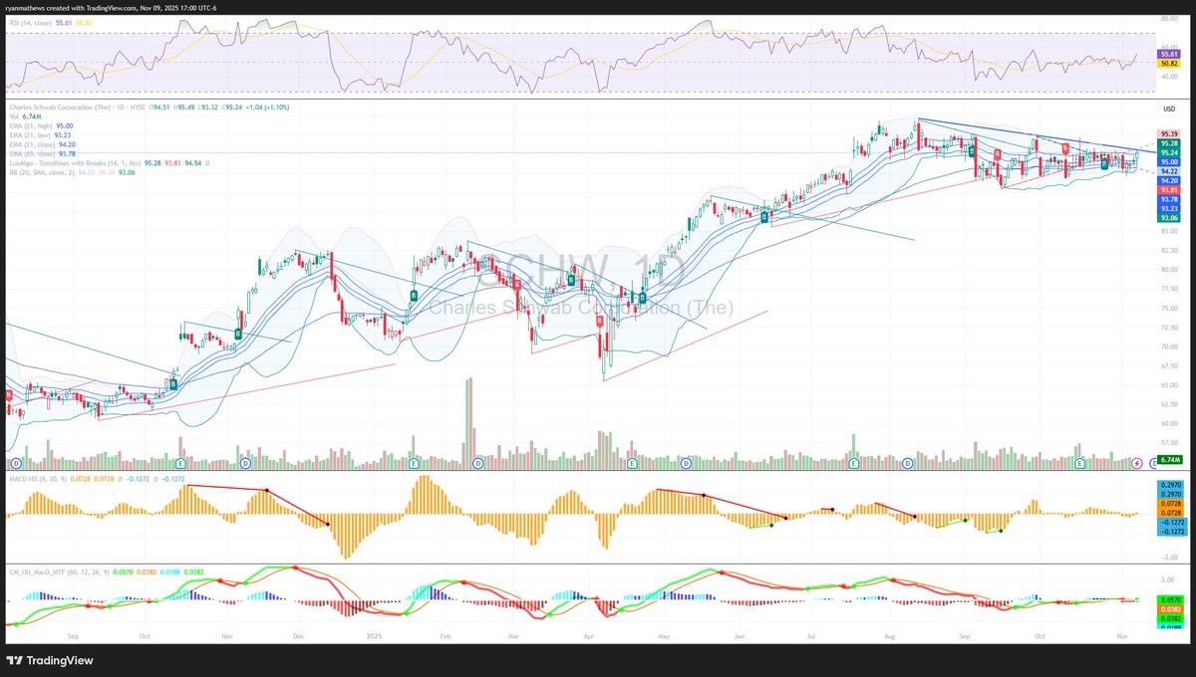1196x677 pixels.
Task: Click the 2025 label on time axis
Action: (x=374, y=634)
